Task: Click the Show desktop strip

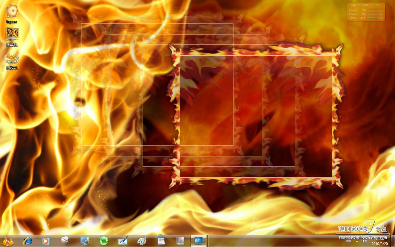Action: coord(393,241)
